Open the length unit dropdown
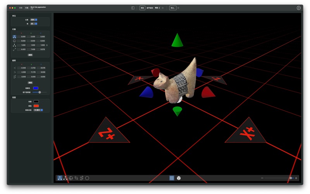 tap(34, 20)
